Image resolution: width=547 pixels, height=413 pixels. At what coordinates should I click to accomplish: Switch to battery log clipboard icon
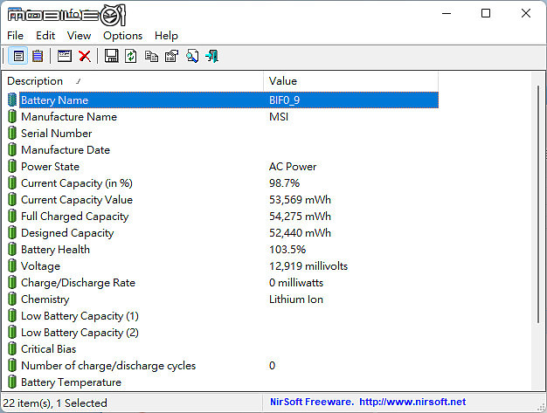38,56
